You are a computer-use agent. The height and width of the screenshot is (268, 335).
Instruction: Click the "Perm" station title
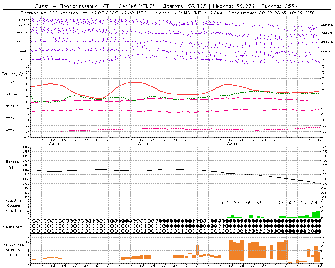click(x=42, y=6)
